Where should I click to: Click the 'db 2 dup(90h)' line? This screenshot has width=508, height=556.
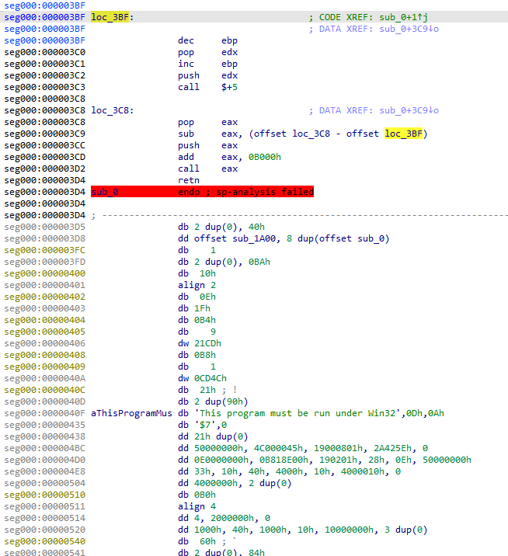pos(213,401)
